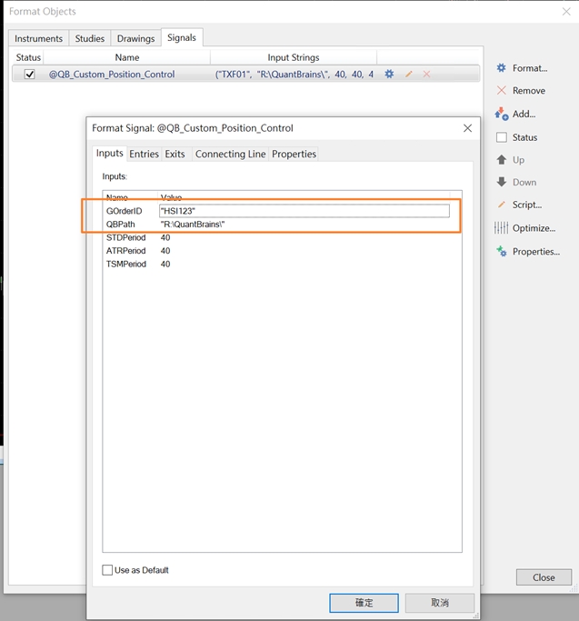The width and height of the screenshot is (579, 621).
Task: Open the Instruments tab
Action: 39,38
